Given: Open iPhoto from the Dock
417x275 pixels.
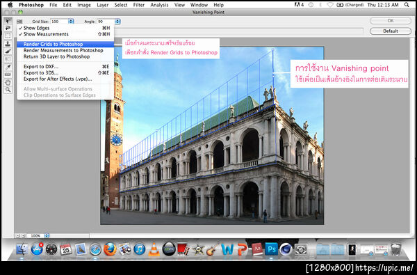Looking at the screenshot, I should tap(124, 249).
